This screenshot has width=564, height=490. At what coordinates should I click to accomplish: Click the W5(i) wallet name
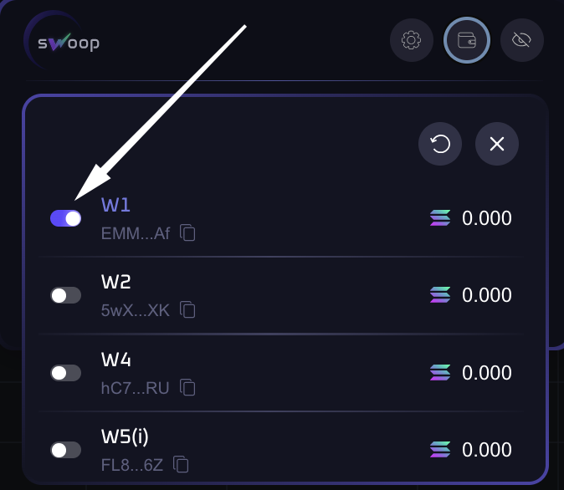(x=126, y=436)
